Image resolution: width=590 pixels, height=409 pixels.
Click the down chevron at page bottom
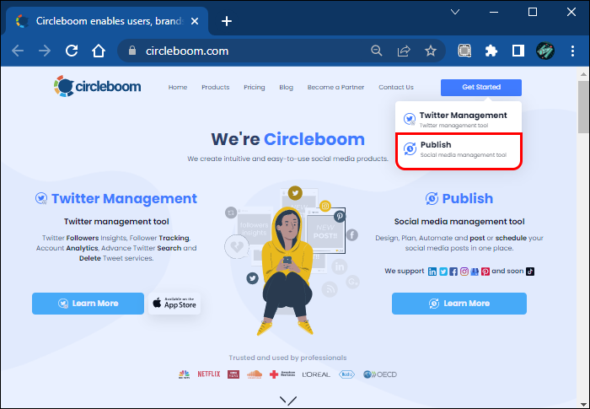coord(288,400)
